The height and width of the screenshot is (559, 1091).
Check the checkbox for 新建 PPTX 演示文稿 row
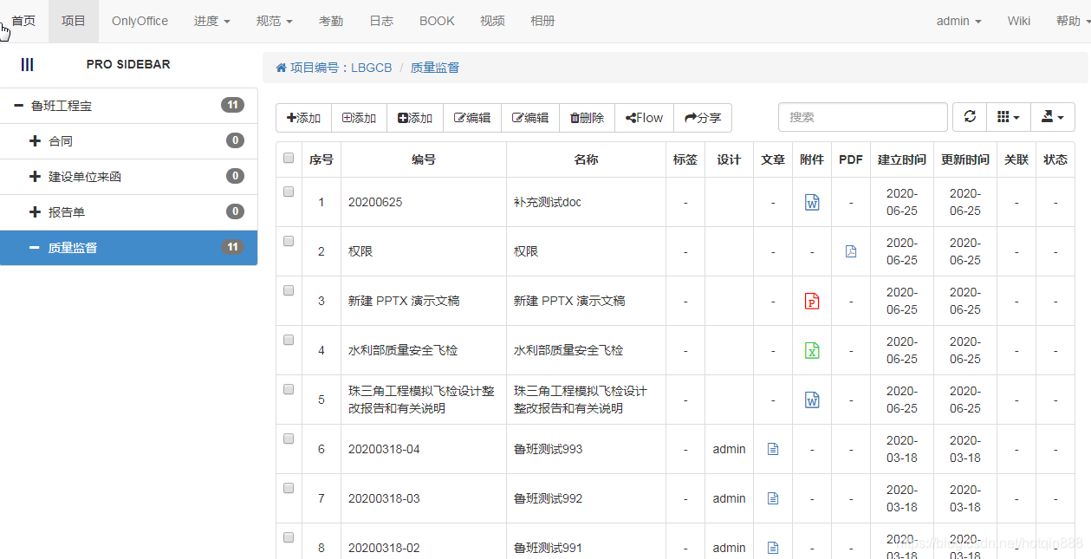click(289, 290)
